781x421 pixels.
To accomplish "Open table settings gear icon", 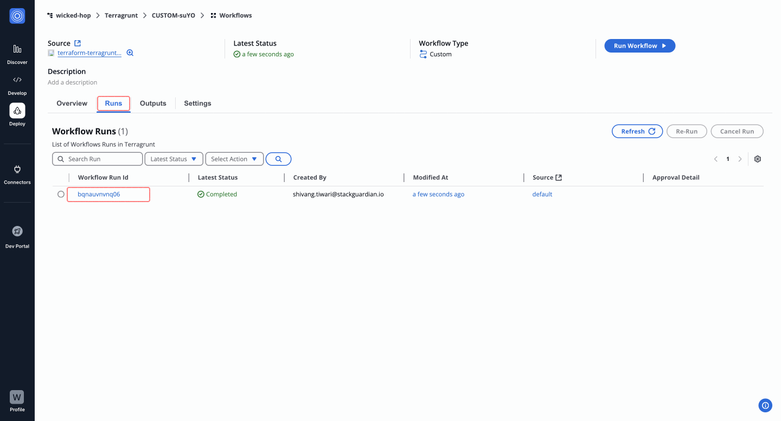I will pos(758,159).
